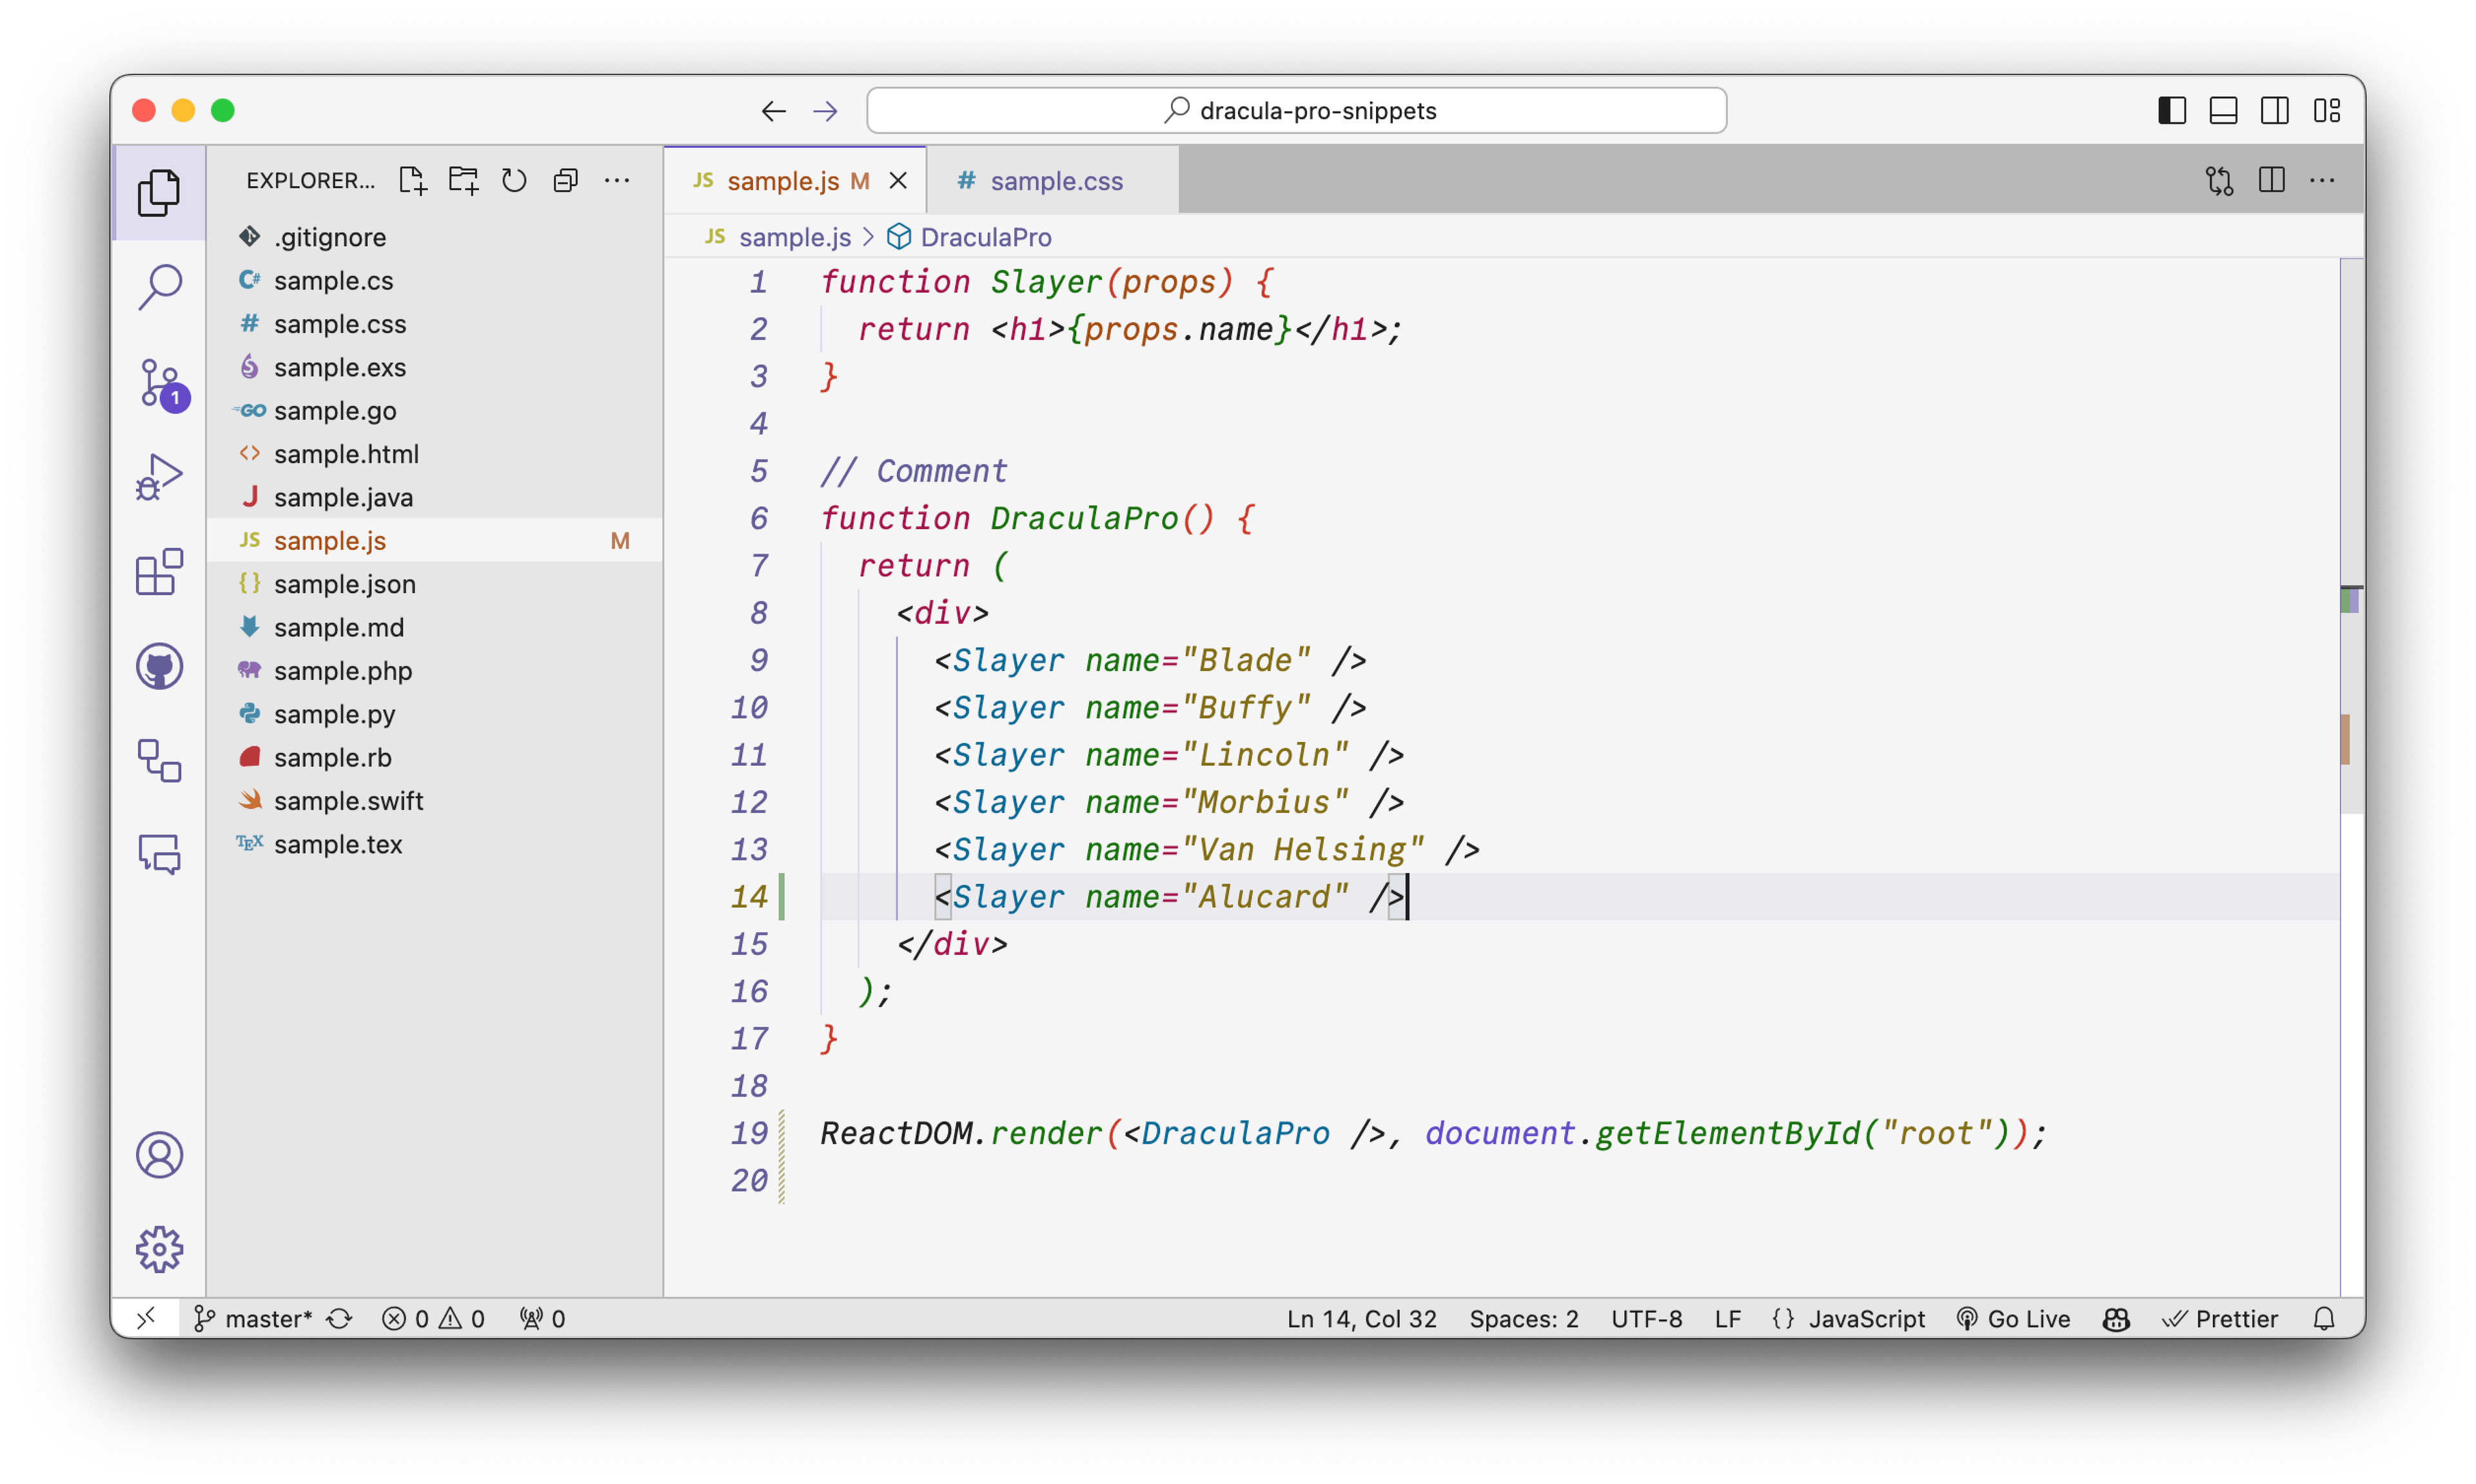The image size is (2476, 1484).
Task: Open the editor more actions (...) menu
Action: click(2323, 180)
